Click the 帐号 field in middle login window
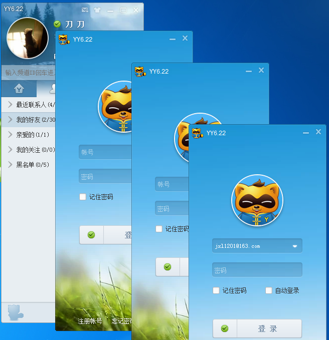The width and height of the screenshot is (329, 340). point(172,184)
